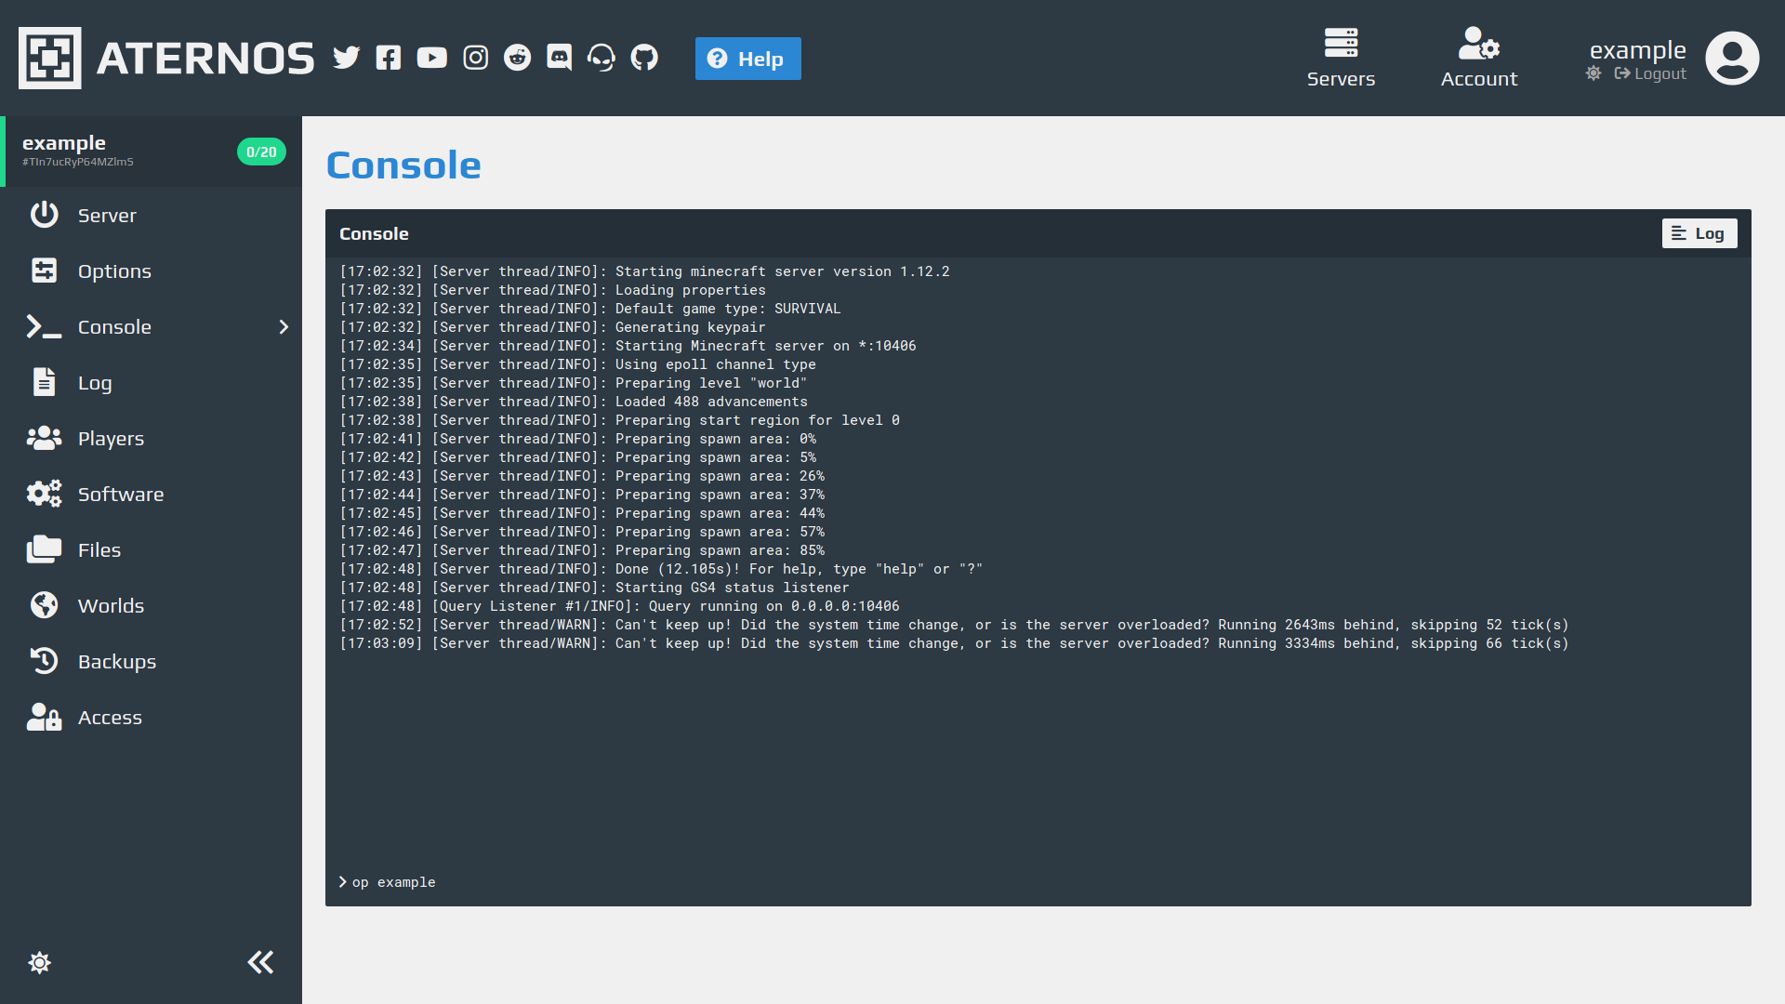1785x1004 pixels.
Task: Click the Software sidebar icon
Action: click(43, 494)
